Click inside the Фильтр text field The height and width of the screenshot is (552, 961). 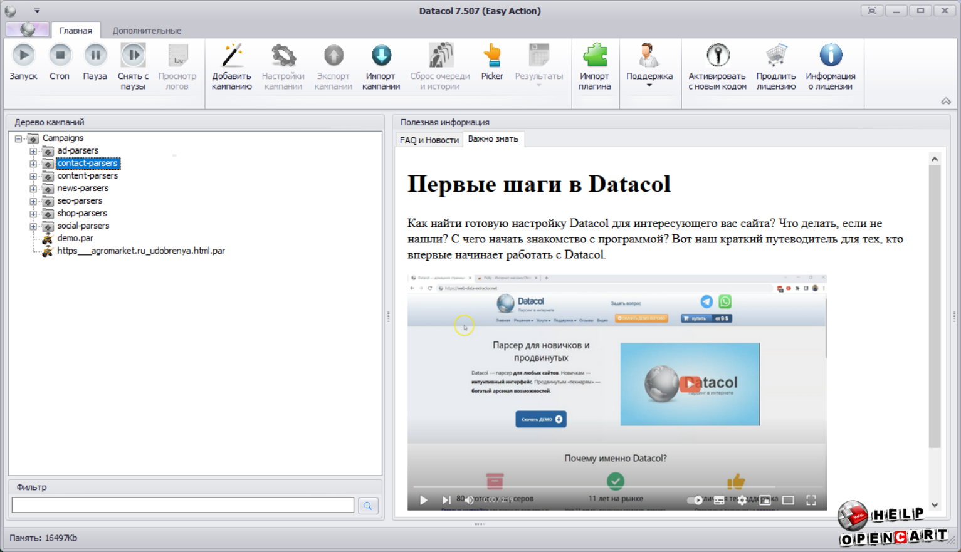[182, 506]
